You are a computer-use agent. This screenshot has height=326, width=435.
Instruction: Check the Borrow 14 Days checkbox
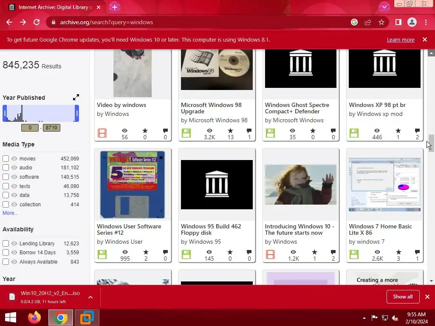pyautogui.click(x=6, y=253)
